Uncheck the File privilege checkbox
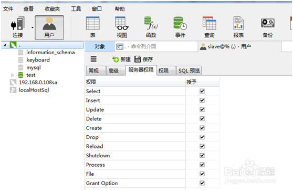 click(x=202, y=174)
